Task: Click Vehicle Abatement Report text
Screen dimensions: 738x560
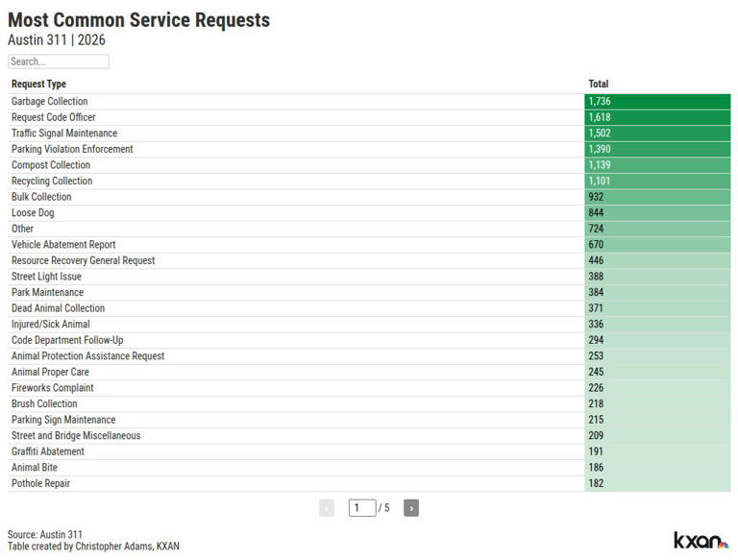Action: pos(63,245)
